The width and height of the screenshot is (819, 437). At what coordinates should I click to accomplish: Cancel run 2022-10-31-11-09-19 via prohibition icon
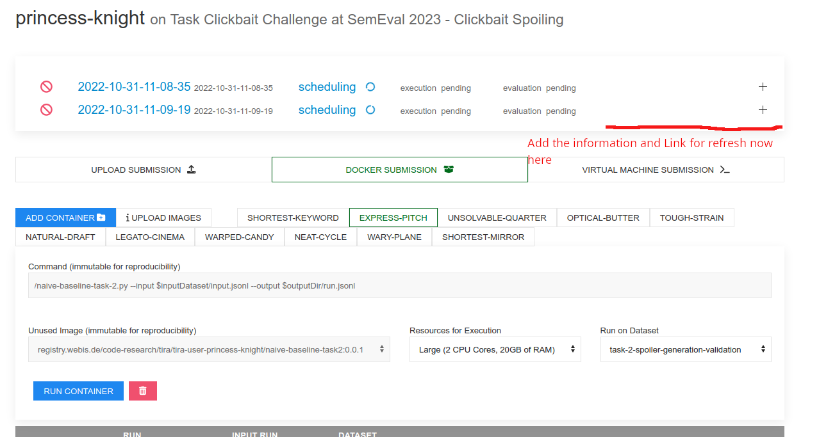45,109
